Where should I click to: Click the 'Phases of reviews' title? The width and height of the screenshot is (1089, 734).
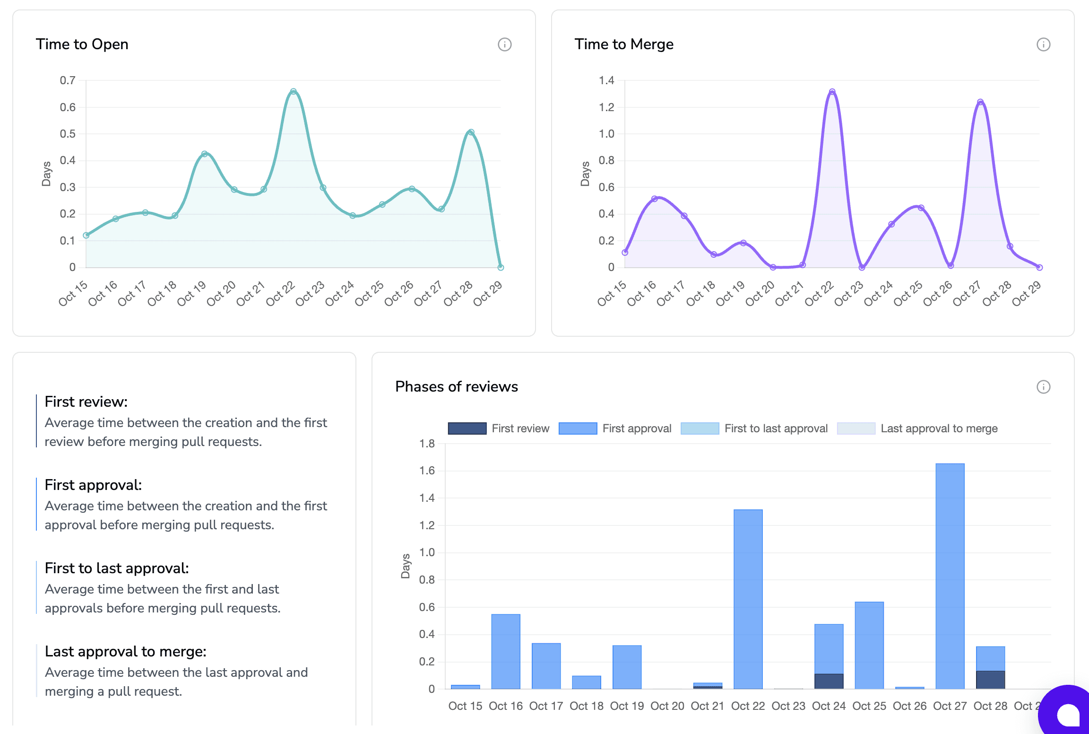(x=457, y=386)
